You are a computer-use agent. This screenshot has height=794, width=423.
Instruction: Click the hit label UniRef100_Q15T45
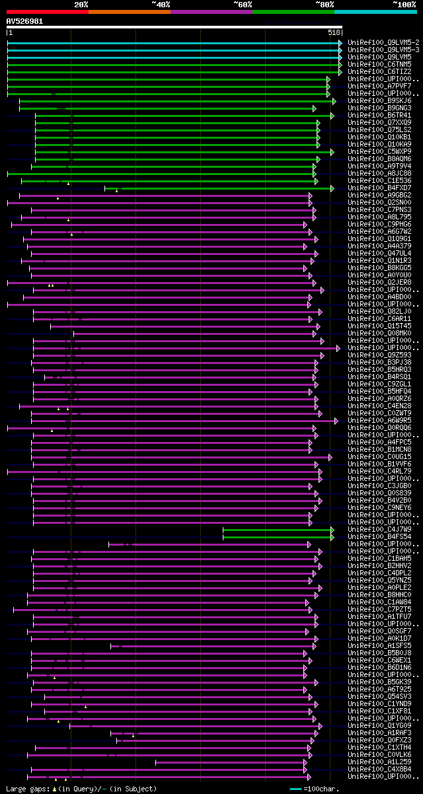(380, 326)
